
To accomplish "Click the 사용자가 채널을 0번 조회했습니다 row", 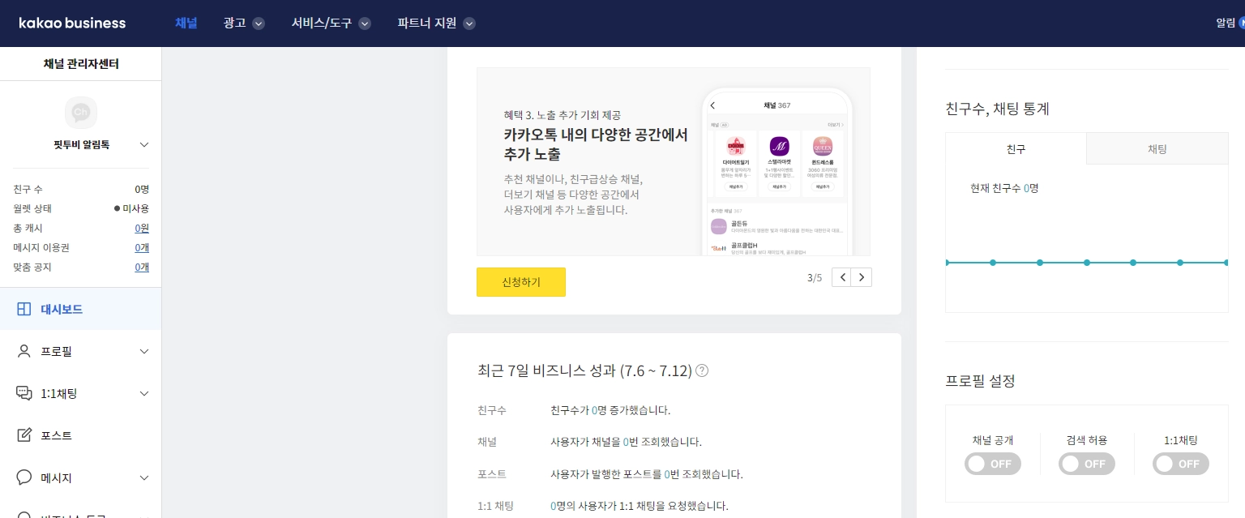I will pyautogui.click(x=626, y=442).
